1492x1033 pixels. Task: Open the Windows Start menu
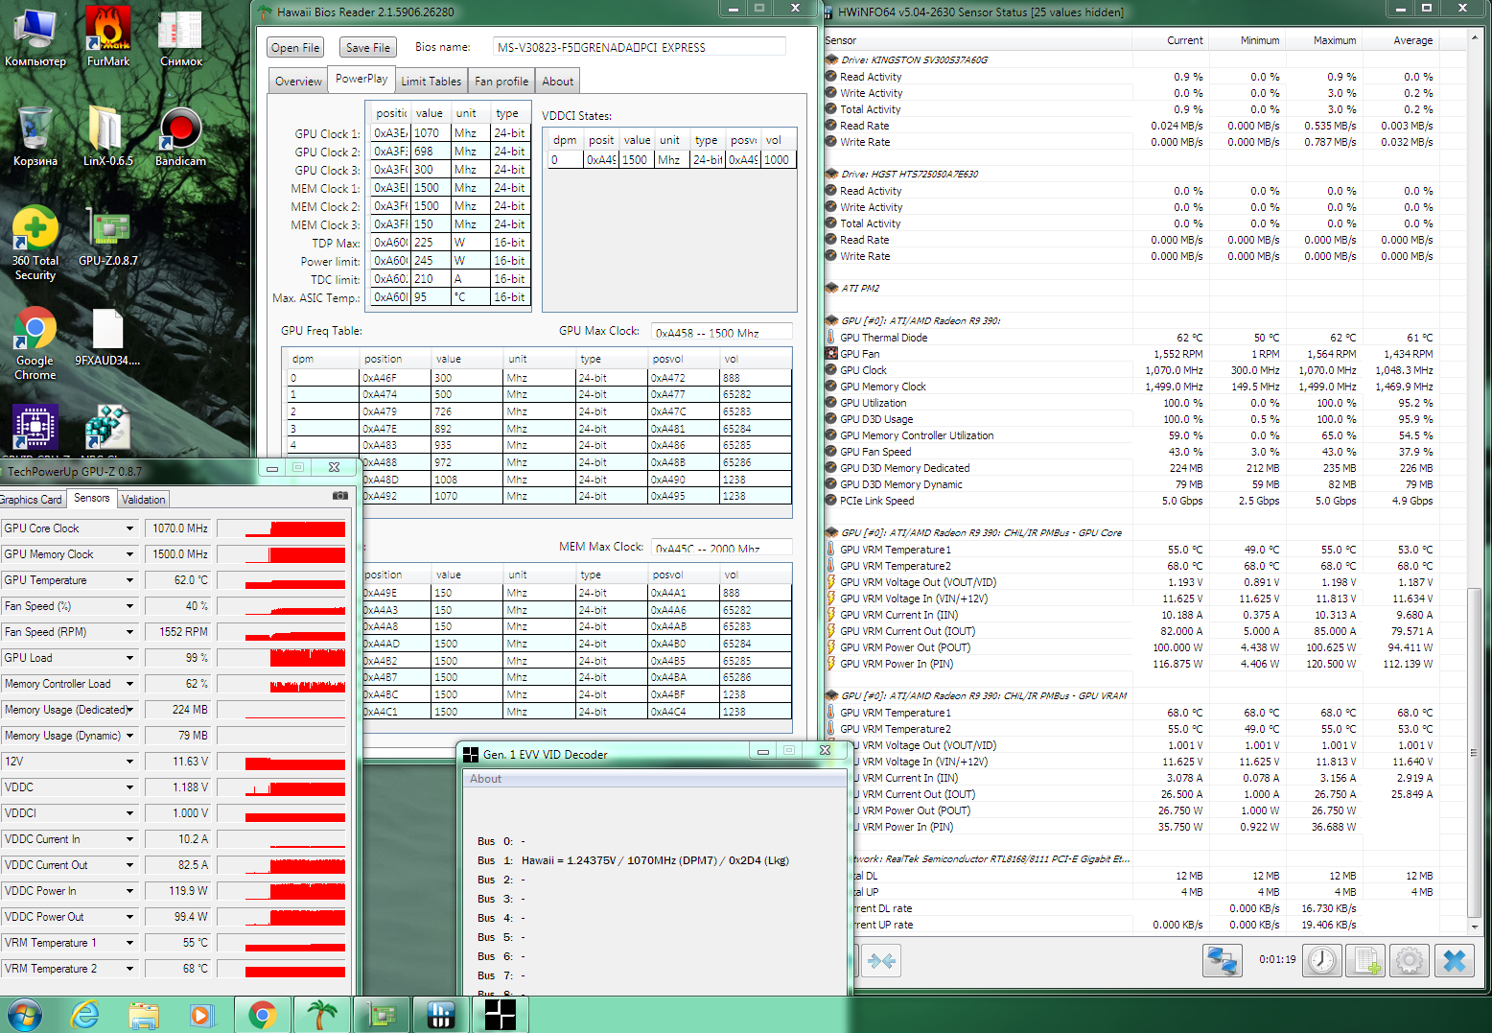(24, 1015)
